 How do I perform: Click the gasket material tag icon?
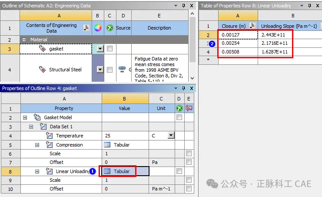pos(43,49)
